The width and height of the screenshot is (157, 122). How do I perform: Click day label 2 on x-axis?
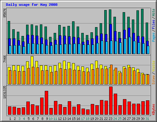(x=15, y=119)
